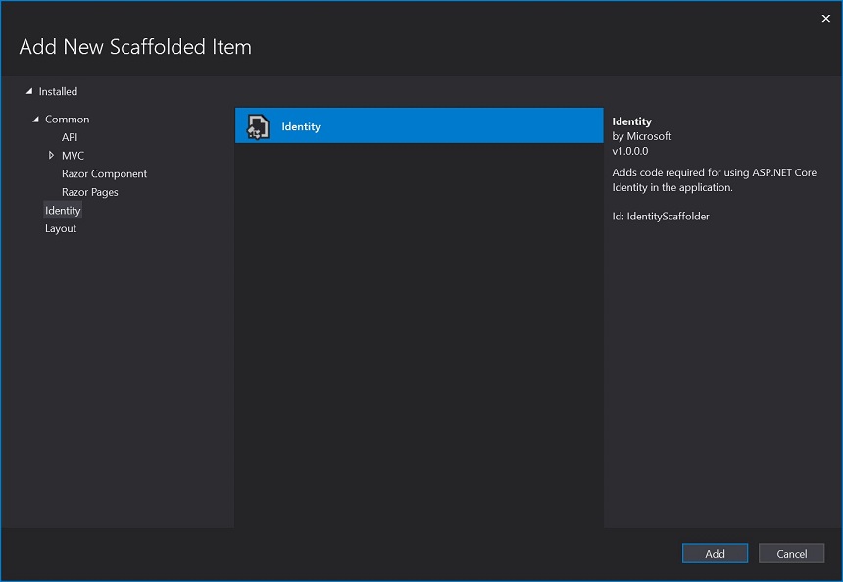This screenshot has height=582, width=843.
Task: Click the 'Add New Scaffolded Item' title
Action: 135,47
